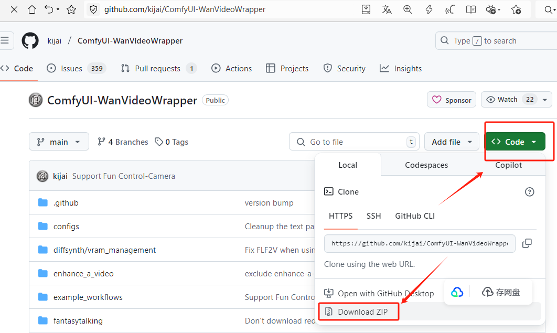The image size is (557, 333).
Task: Open the browser extensions dropdown icon
Action: coord(493,9)
